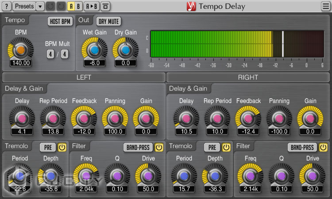Click the redo arrow icon
Viewport: 332px width, 199px height.
pyautogui.click(x=61, y=6)
